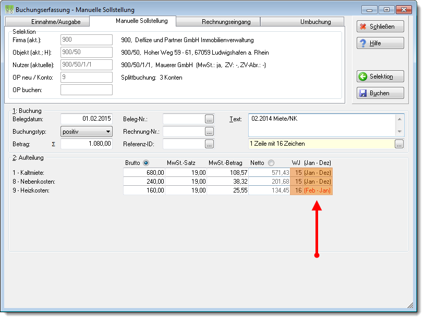Click the Text box scroll-down arrow
The height and width of the screenshot is (320, 425).
[x=399, y=132]
